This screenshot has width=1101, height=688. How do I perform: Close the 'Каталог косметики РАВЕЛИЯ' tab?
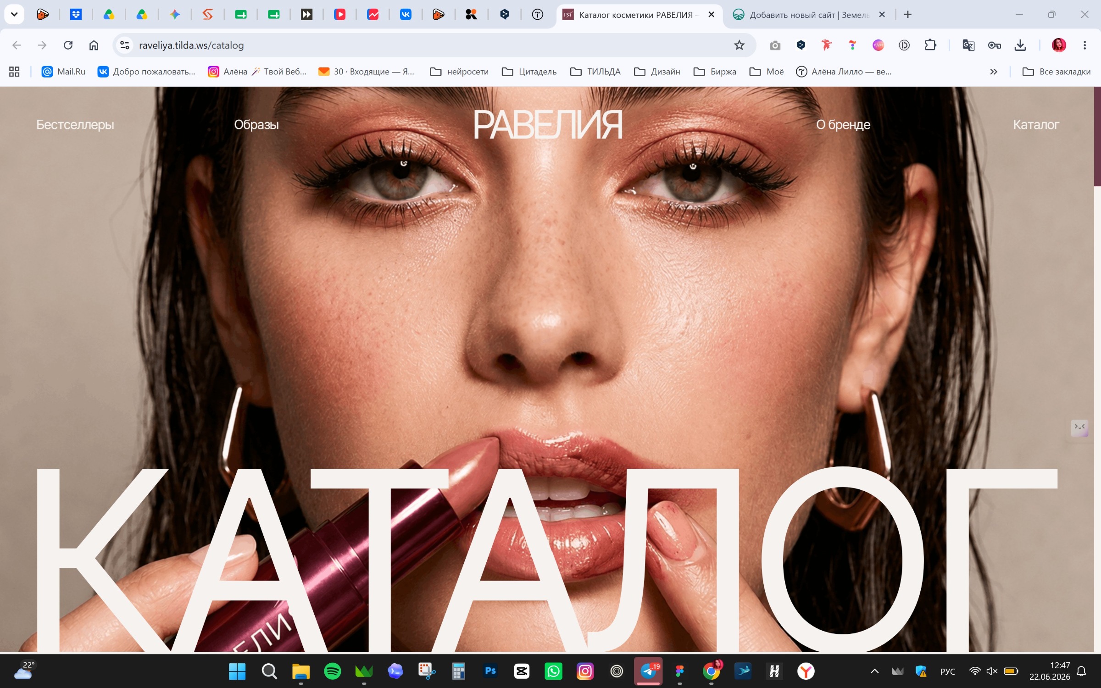coord(712,15)
